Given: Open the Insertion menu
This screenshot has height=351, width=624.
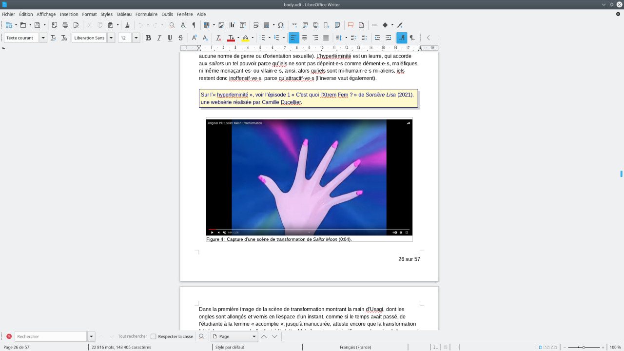Looking at the screenshot, I should coord(69,14).
